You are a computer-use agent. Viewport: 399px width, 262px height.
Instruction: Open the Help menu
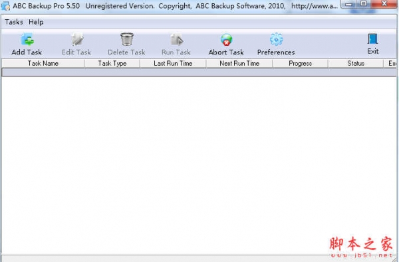point(36,22)
